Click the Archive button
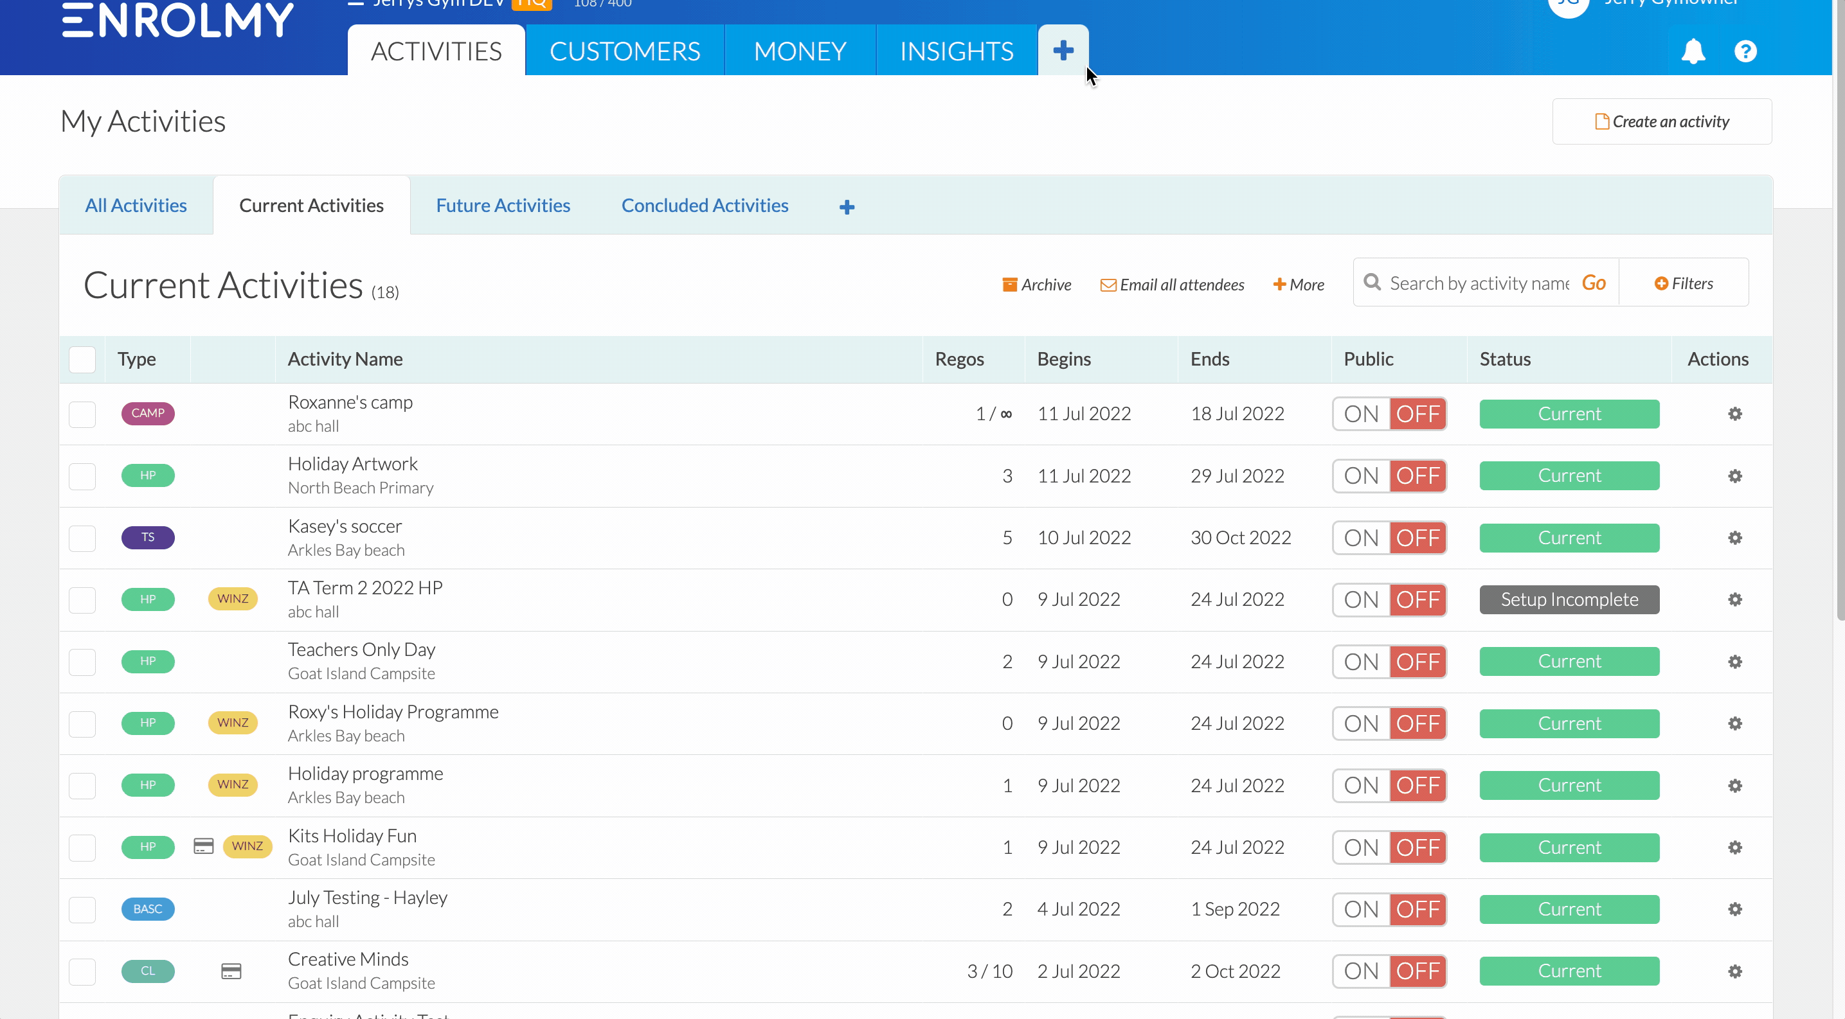Image resolution: width=1845 pixels, height=1019 pixels. click(x=1036, y=285)
